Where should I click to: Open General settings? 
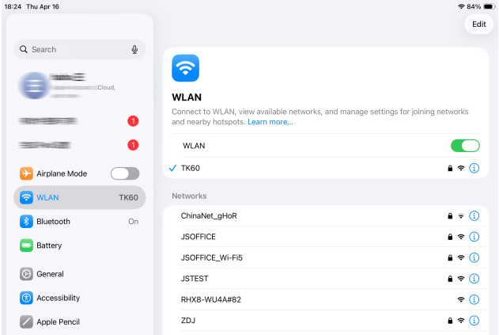pyautogui.click(x=80, y=274)
